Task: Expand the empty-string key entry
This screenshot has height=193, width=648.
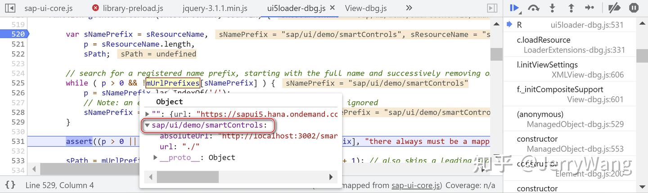Action: click(148, 114)
